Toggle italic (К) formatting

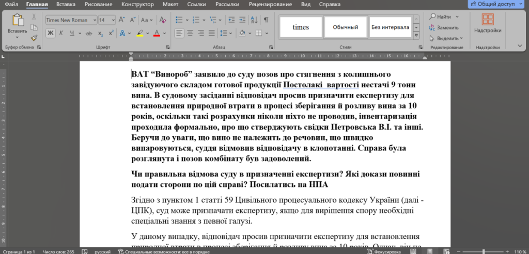[x=61, y=33]
